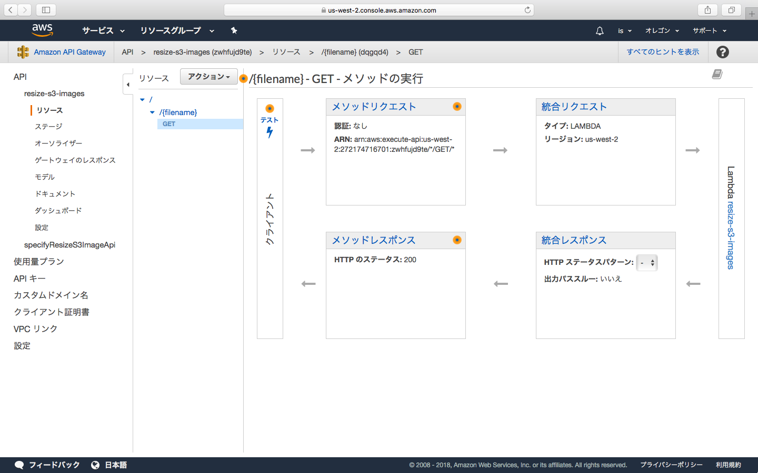Open the サポート dropdown menu

(x=710, y=31)
